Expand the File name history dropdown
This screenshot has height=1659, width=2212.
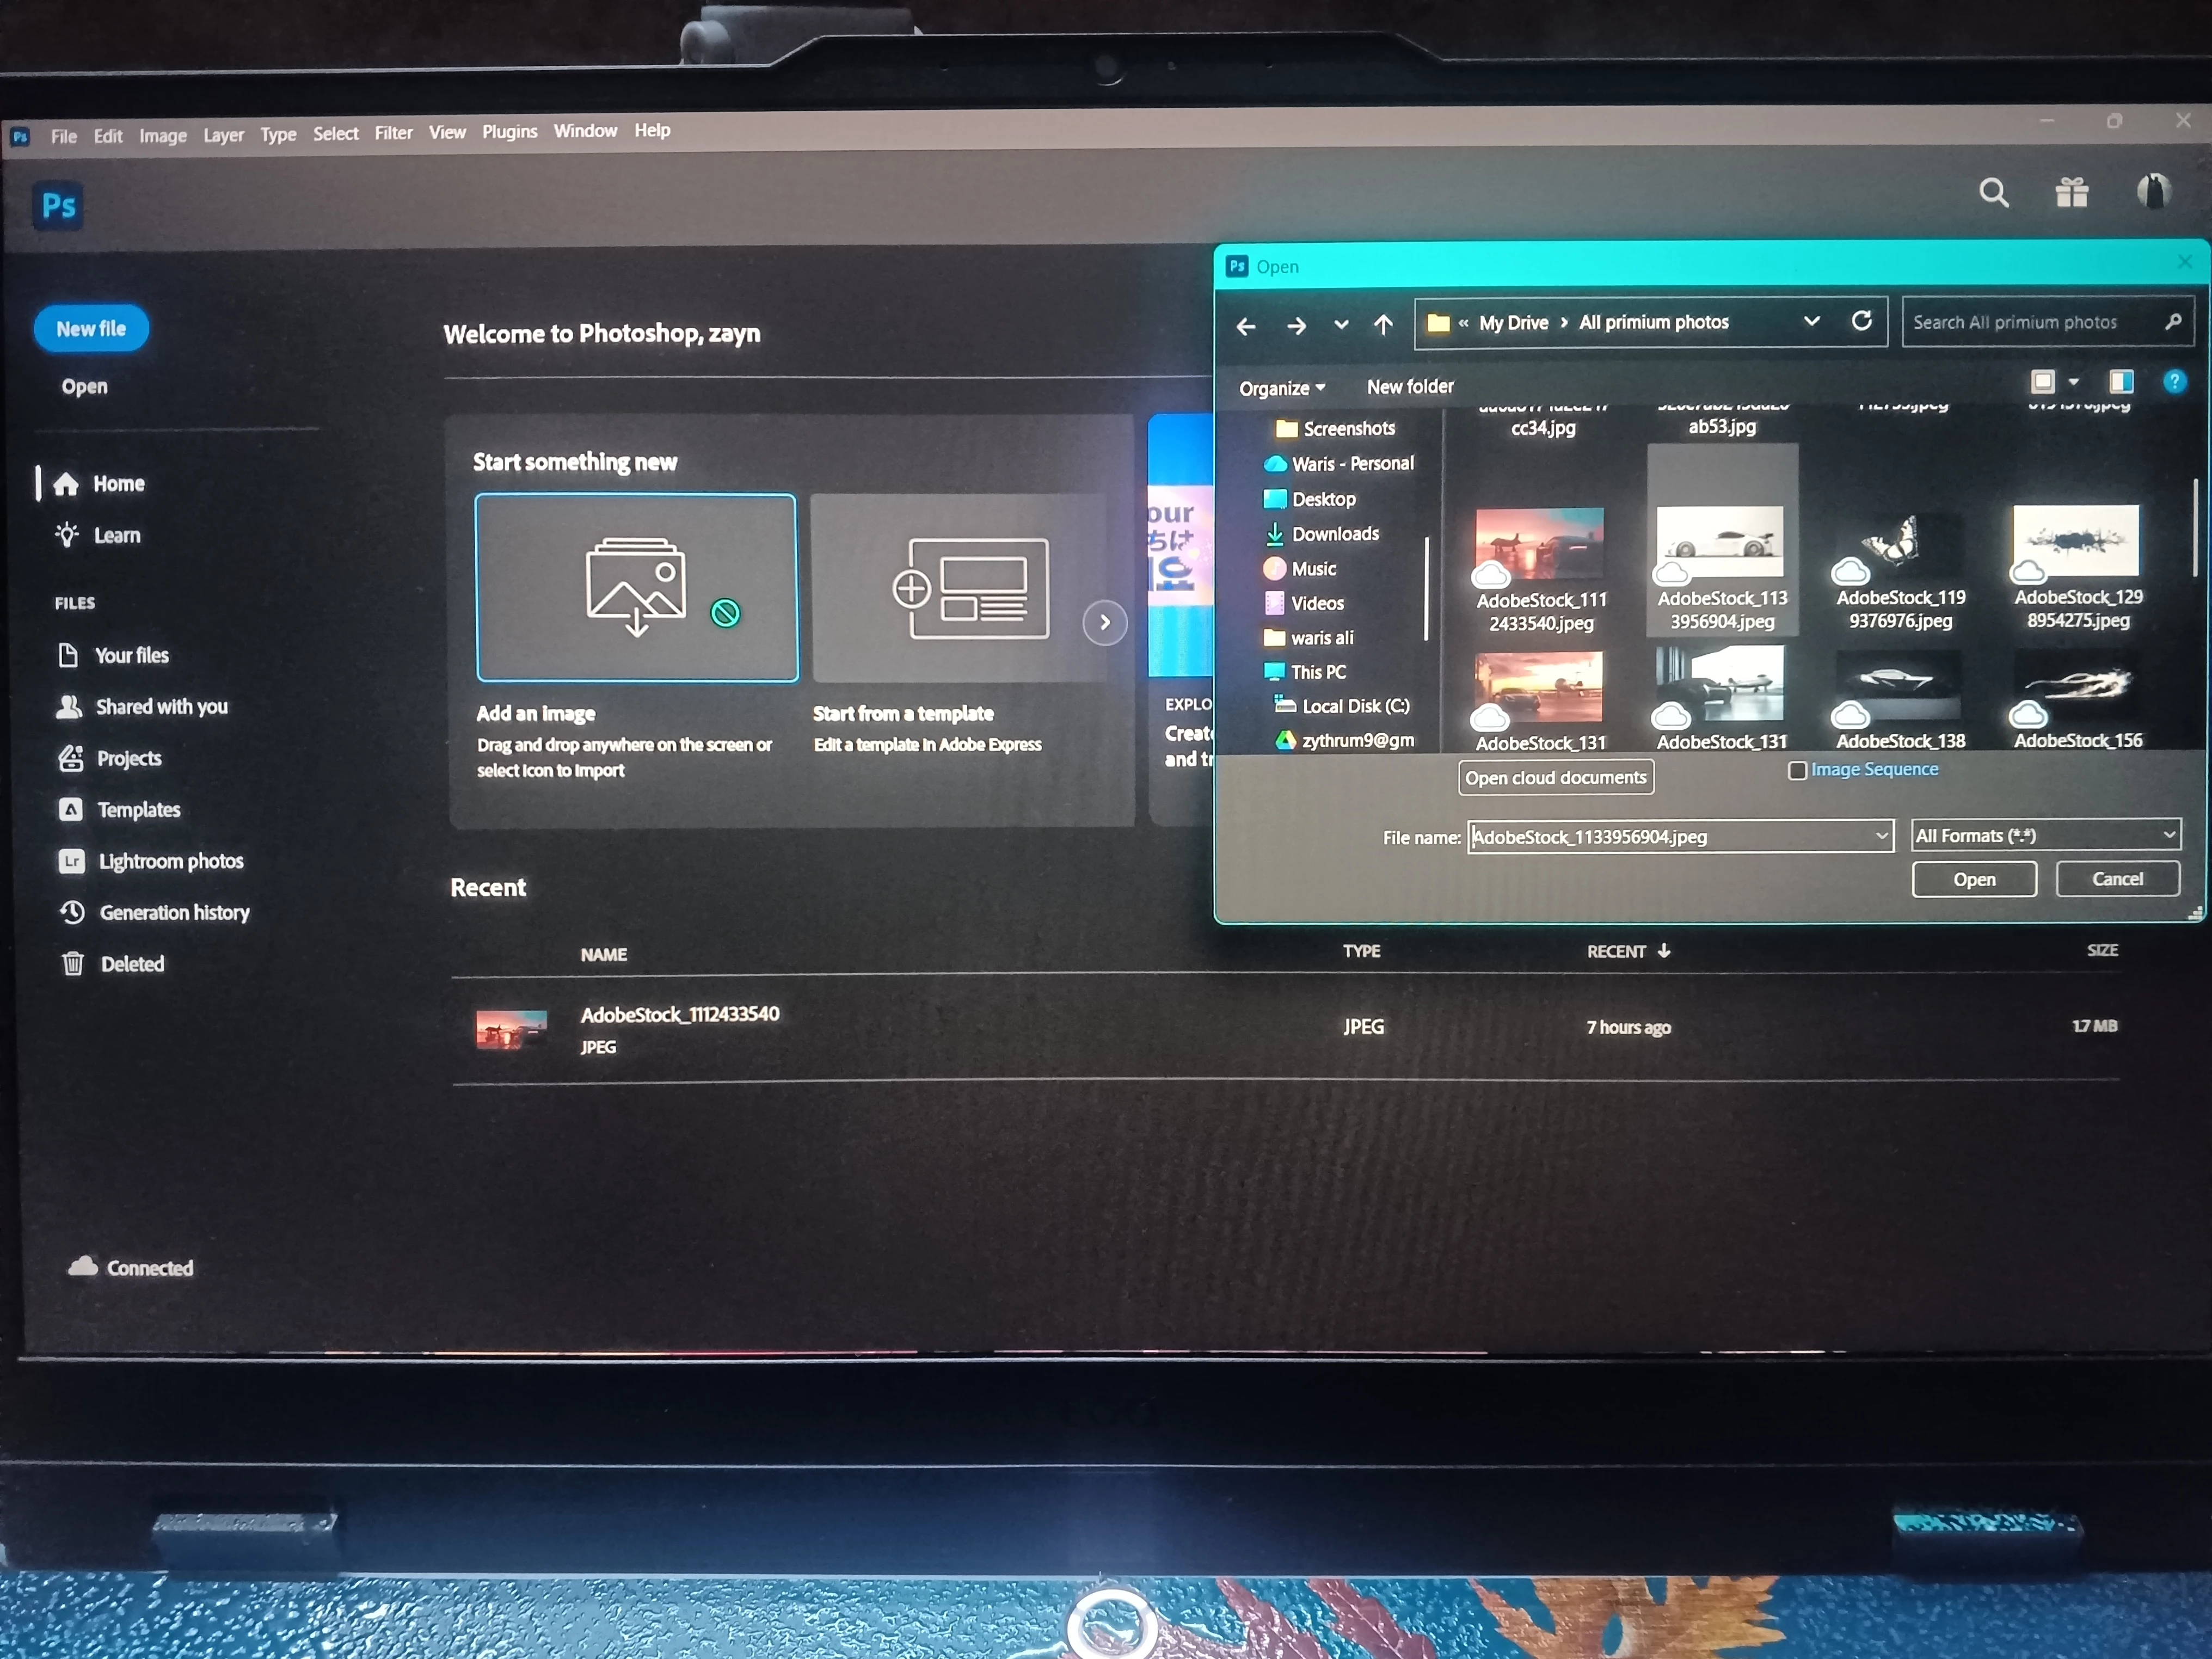pos(1881,836)
